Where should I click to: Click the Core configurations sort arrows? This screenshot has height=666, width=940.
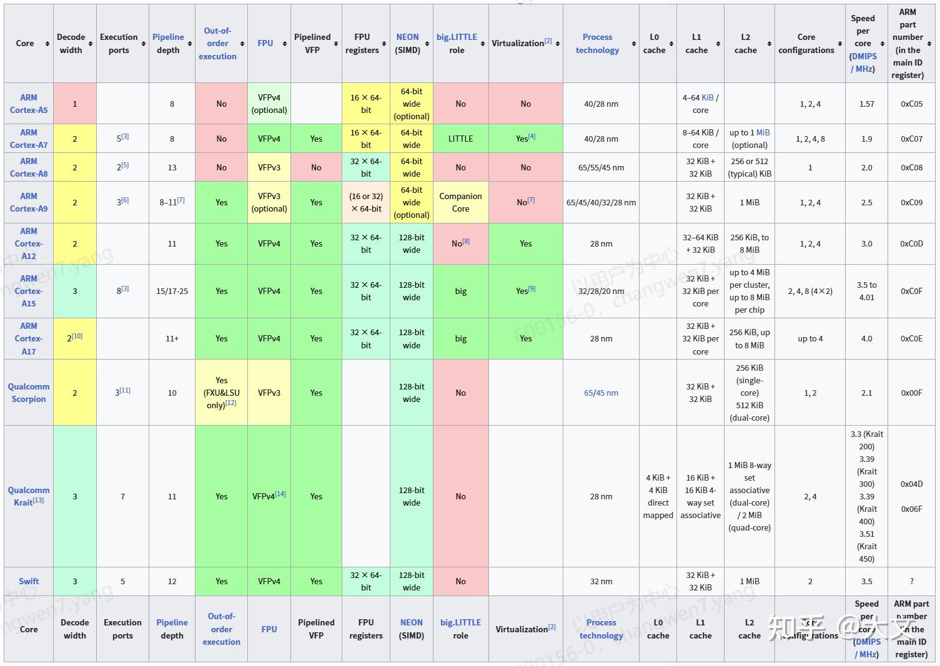(840, 44)
